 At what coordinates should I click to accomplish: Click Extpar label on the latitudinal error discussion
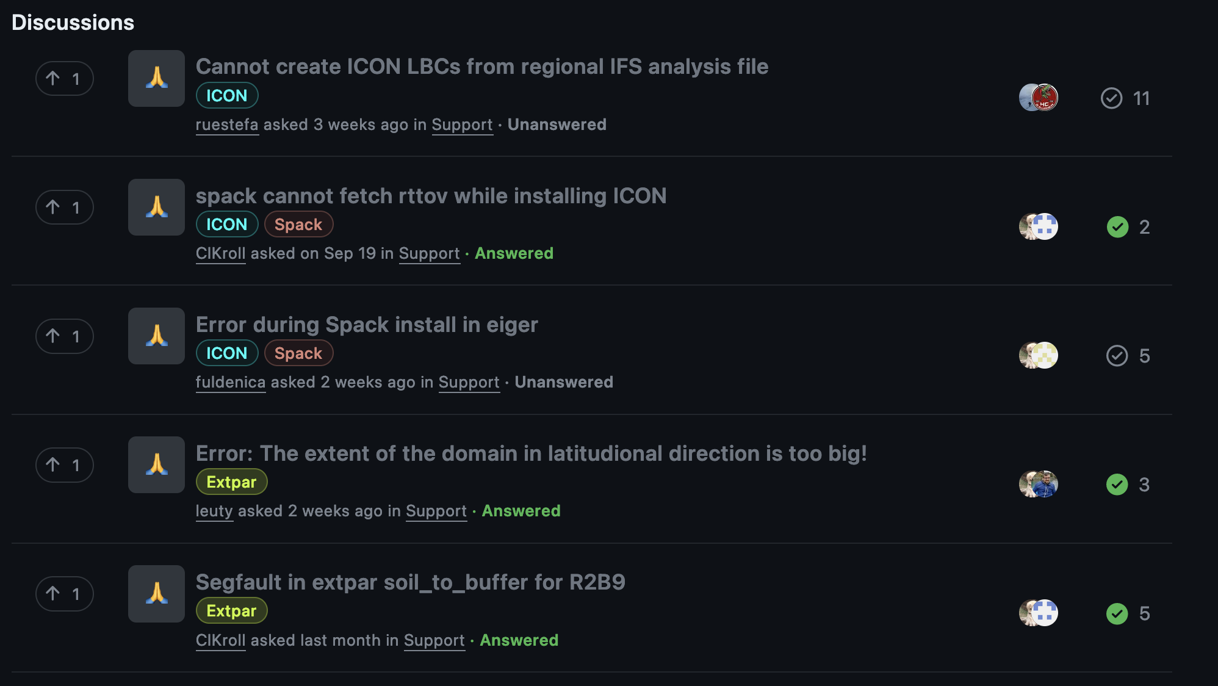231,482
